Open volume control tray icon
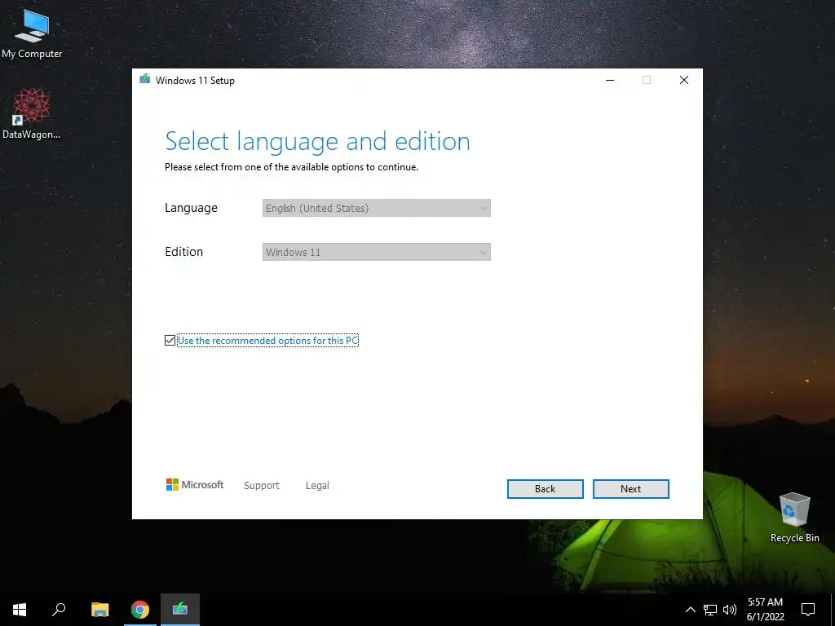The image size is (835, 626). pyautogui.click(x=730, y=610)
